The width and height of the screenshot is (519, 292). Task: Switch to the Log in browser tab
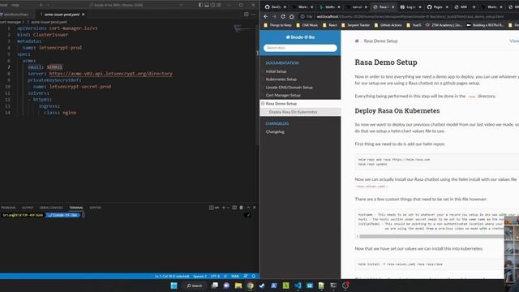[x=411, y=7]
